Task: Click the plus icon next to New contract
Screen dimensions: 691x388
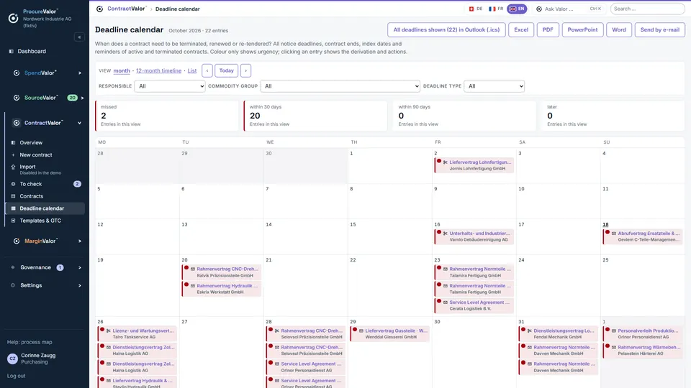Action: (x=13, y=155)
